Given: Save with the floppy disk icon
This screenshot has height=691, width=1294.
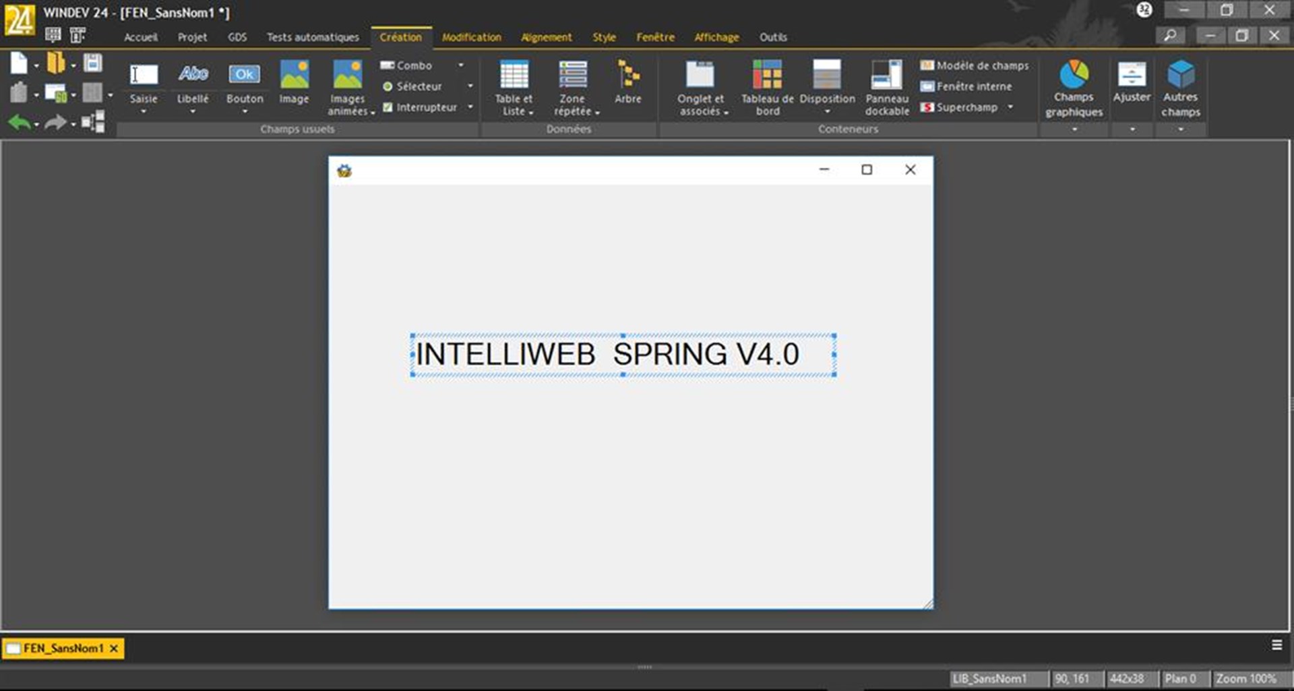Looking at the screenshot, I should [93, 63].
